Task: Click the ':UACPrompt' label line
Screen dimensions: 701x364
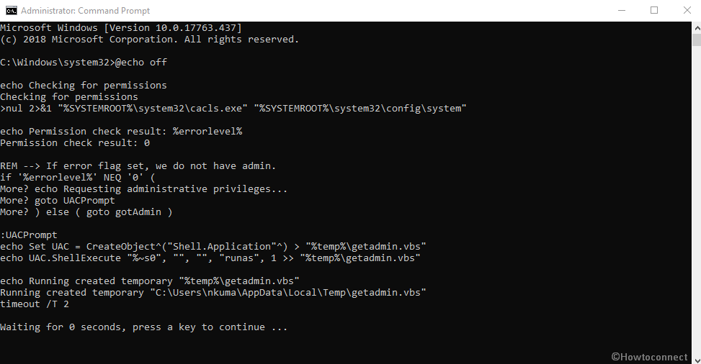Action: (29, 235)
